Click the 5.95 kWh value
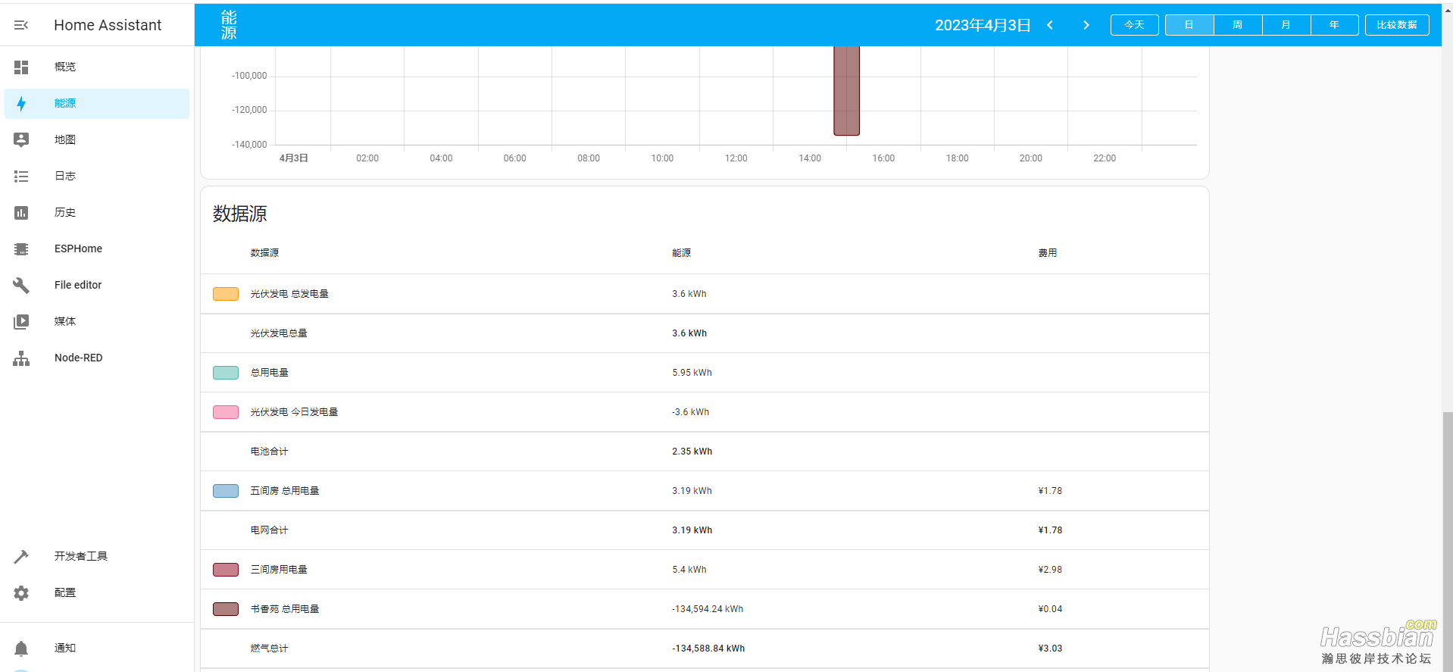This screenshot has height=672, width=1453. pyautogui.click(x=692, y=373)
